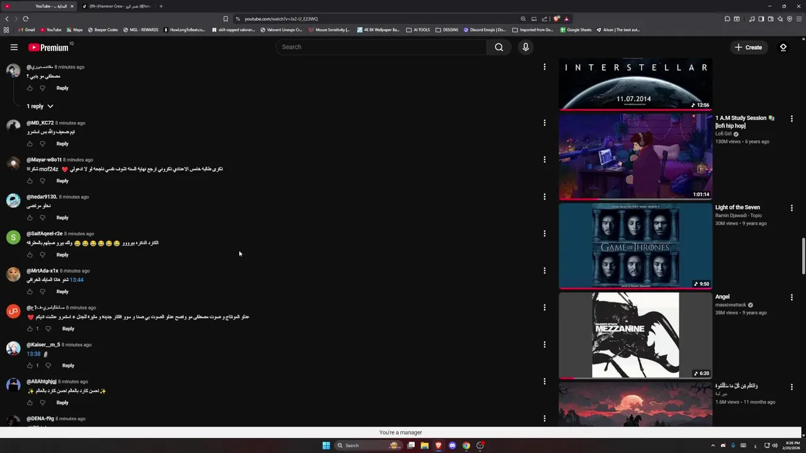Open avatar of @SaifAqeel-r2e
806x453 pixels.
(13, 237)
